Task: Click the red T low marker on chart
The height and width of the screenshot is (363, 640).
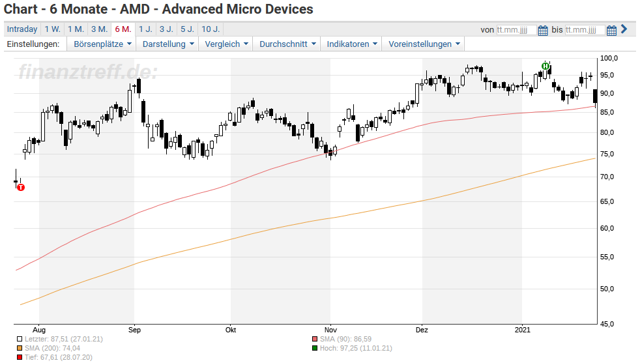Action: pyautogui.click(x=21, y=188)
